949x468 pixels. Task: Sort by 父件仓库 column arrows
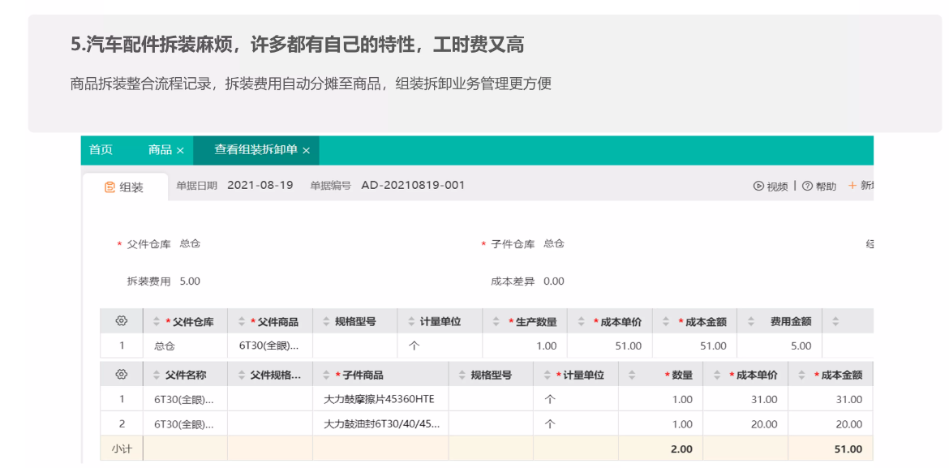157,321
